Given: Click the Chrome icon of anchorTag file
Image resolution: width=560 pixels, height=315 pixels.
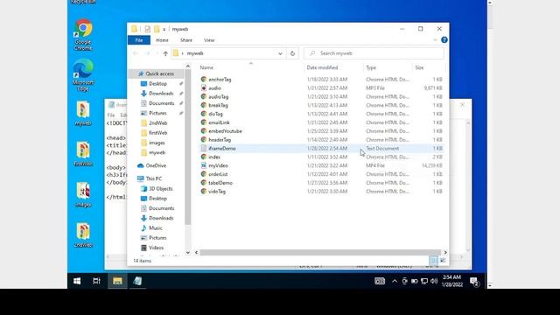Looking at the screenshot, I should point(204,80).
